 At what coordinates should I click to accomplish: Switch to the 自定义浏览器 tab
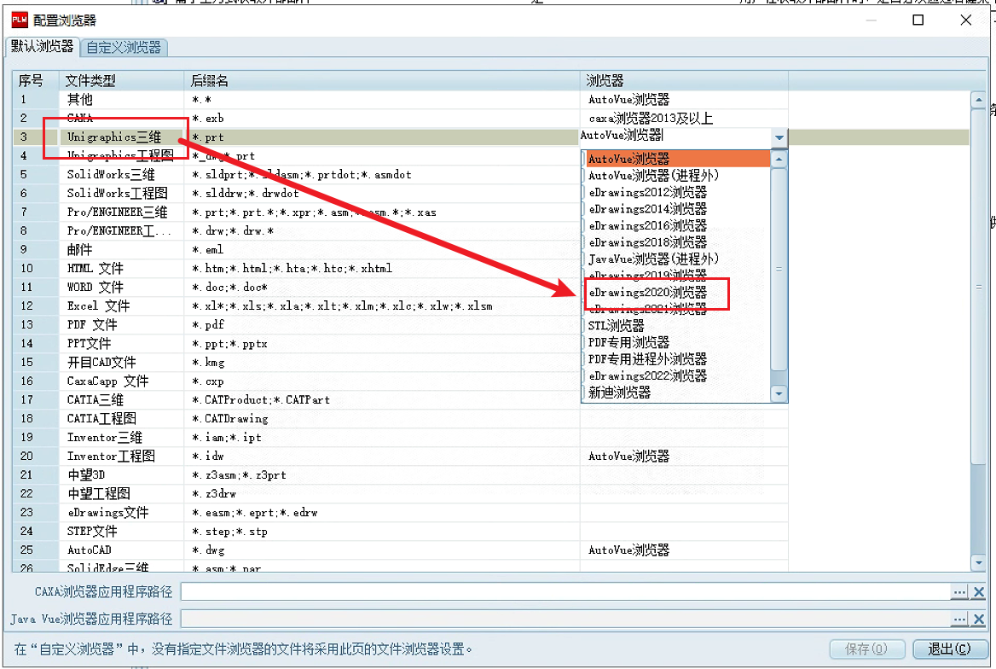(124, 48)
